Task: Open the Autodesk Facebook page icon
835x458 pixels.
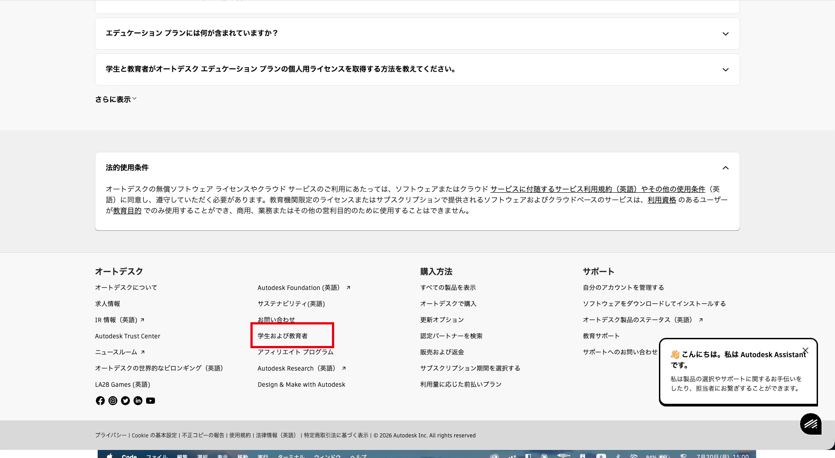Action: point(100,401)
